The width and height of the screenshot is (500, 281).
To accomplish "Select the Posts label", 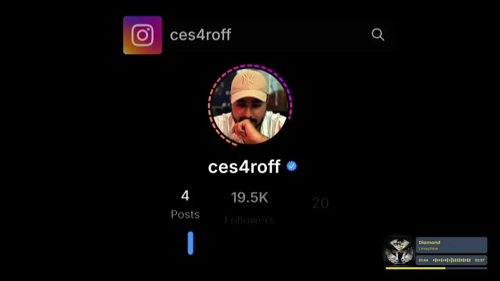I will pos(185,214).
